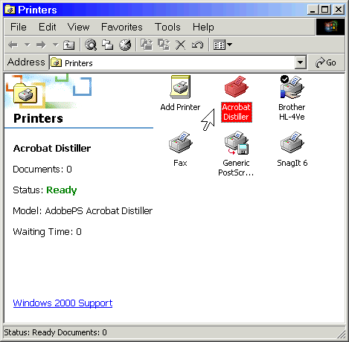Open the Tools menu
The width and height of the screenshot is (349, 342).
[x=167, y=27]
